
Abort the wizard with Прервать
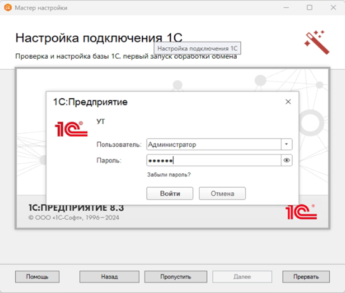(x=306, y=276)
